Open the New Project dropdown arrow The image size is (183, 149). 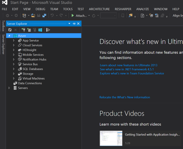[29, 15]
